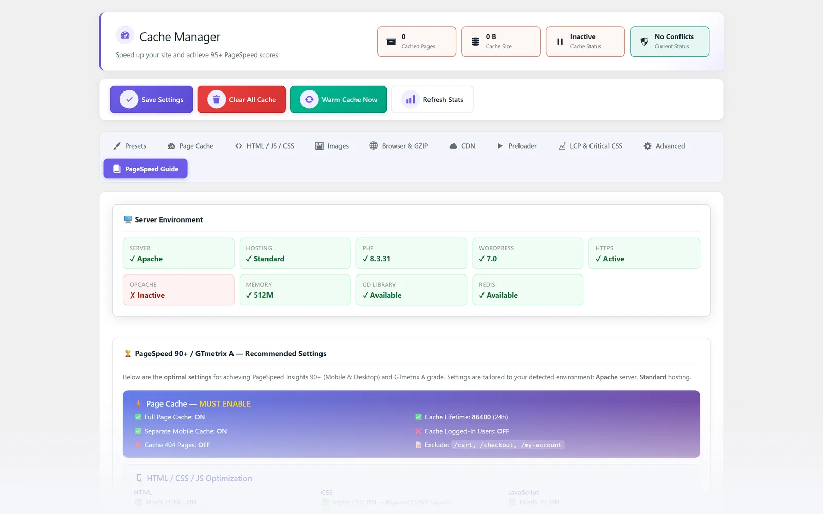Click the Images picture icon
Image resolution: width=823 pixels, height=514 pixels.
coord(319,146)
